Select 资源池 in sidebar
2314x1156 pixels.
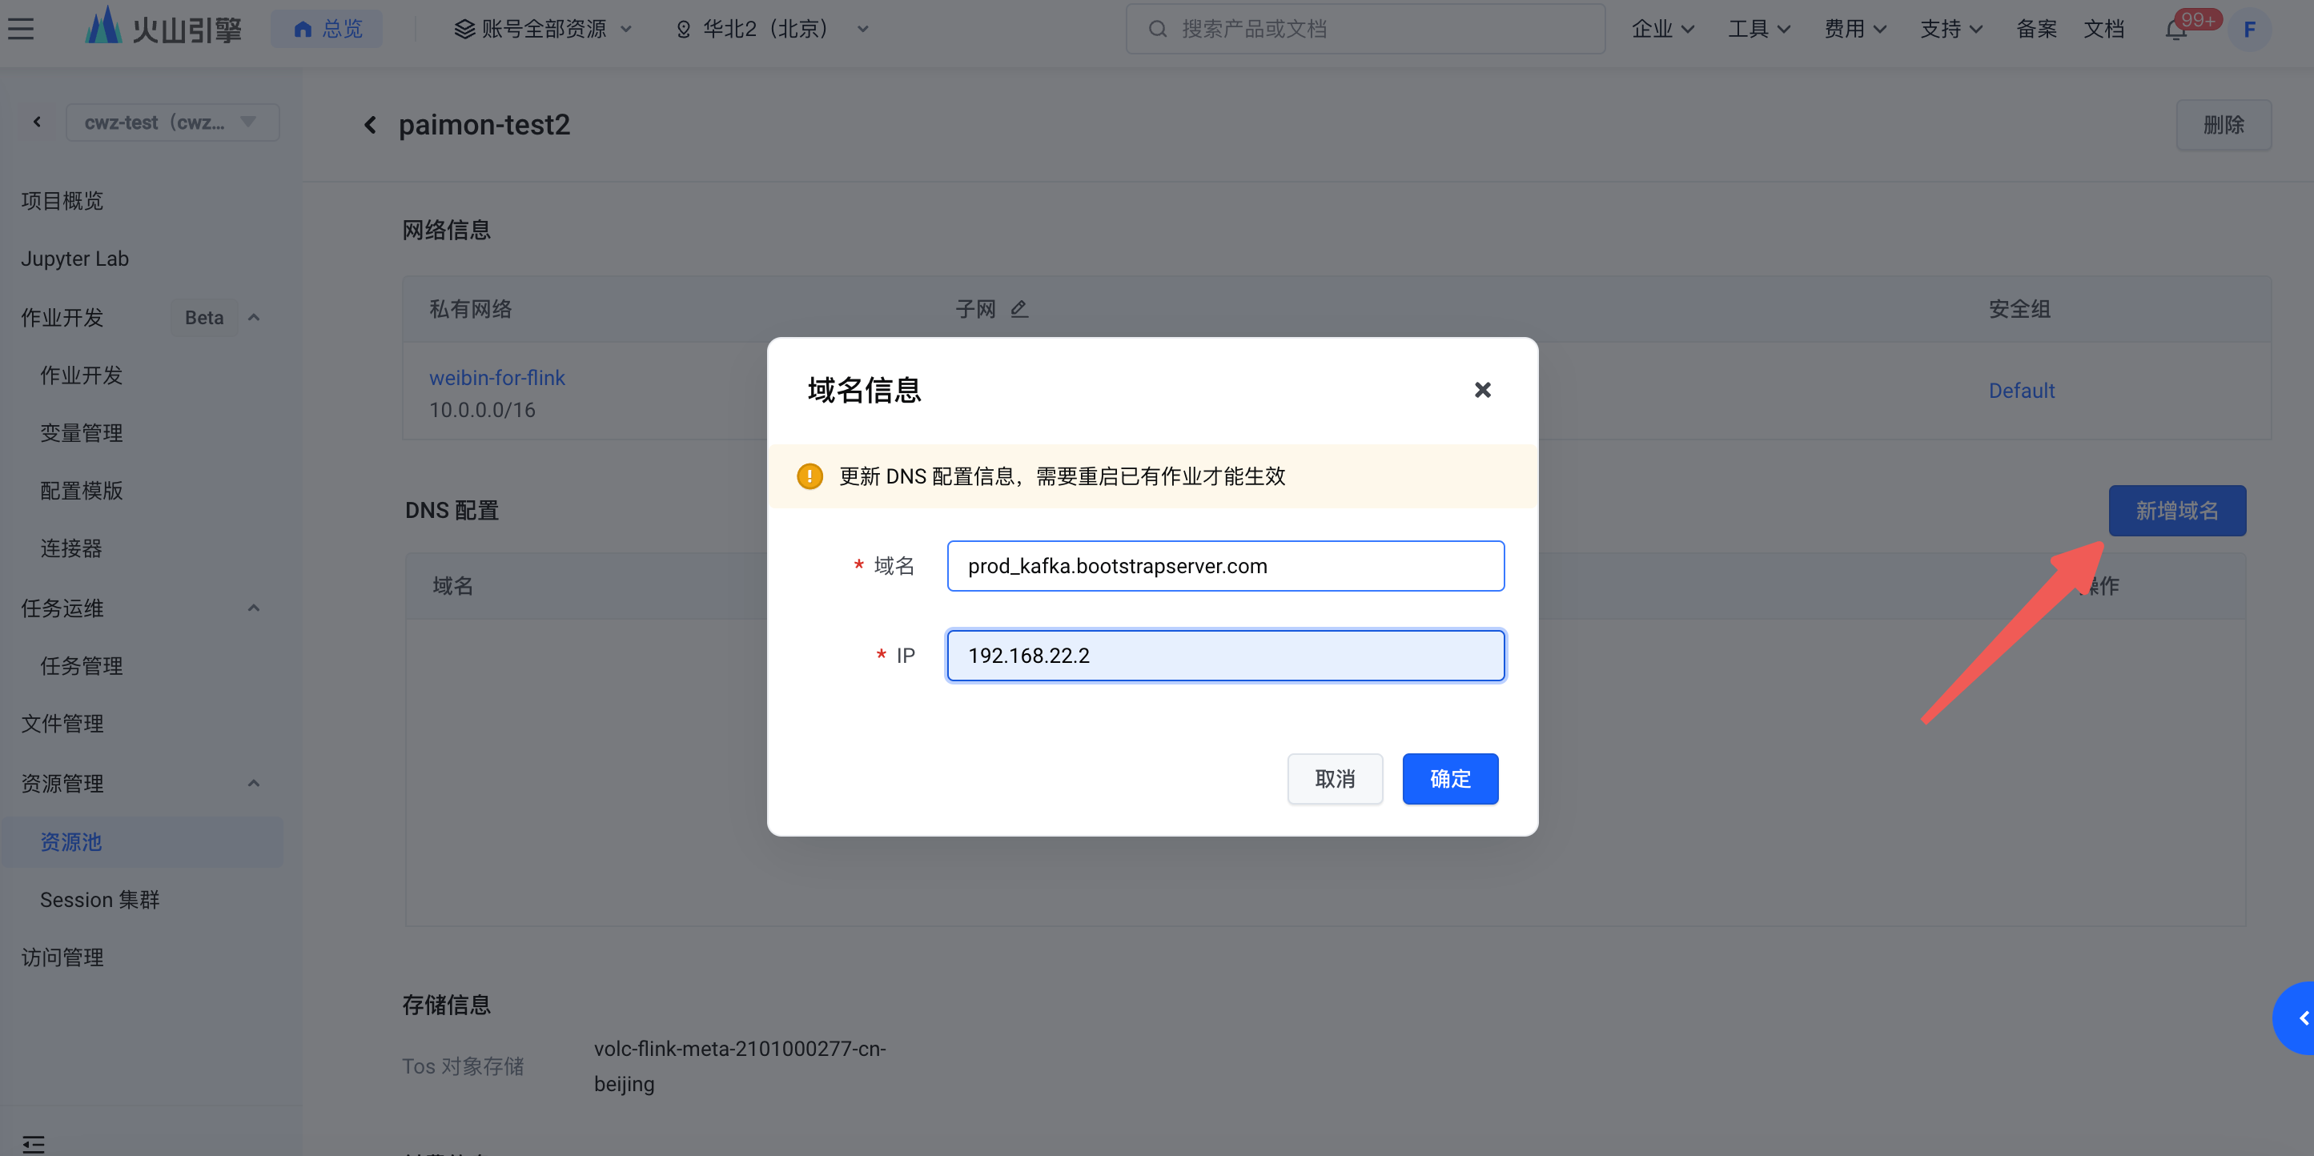pyautogui.click(x=142, y=841)
